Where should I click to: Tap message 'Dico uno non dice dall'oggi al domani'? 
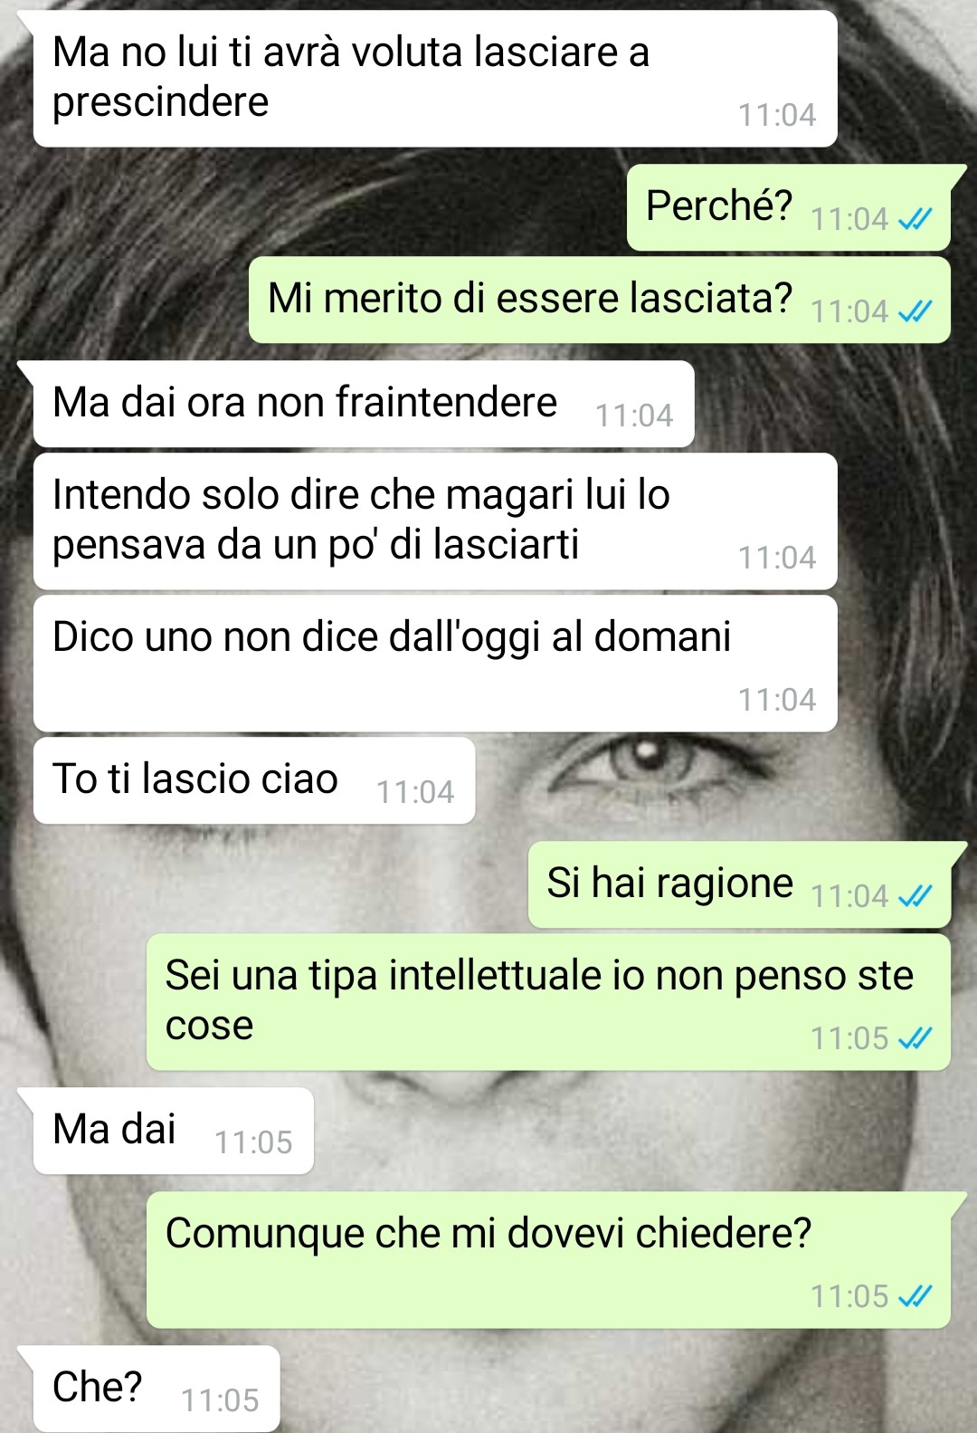point(435,664)
